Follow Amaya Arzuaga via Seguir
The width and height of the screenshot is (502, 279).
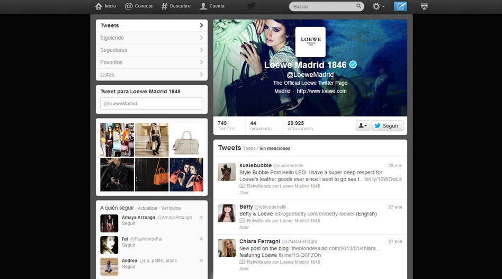click(128, 223)
